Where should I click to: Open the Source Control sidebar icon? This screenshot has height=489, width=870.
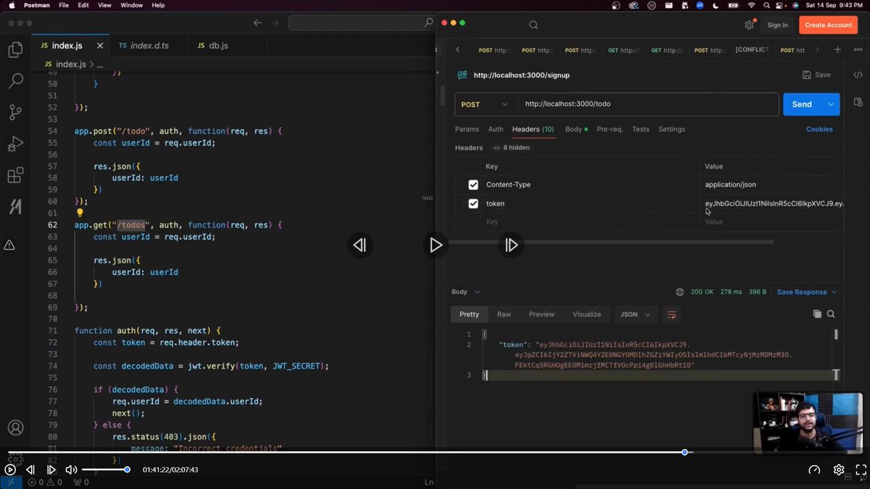tap(15, 112)
